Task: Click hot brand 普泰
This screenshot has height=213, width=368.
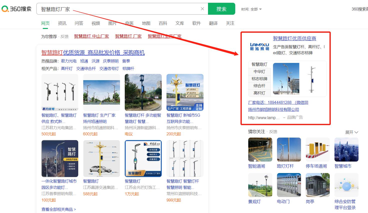Action: tap(126, 61)
